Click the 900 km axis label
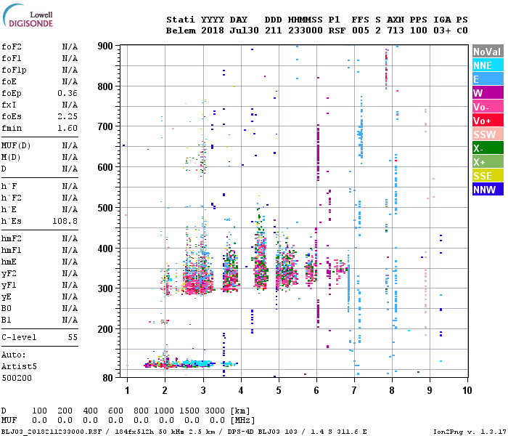The height and width of the screenshot is (436, 508). [x=105, y=46]
